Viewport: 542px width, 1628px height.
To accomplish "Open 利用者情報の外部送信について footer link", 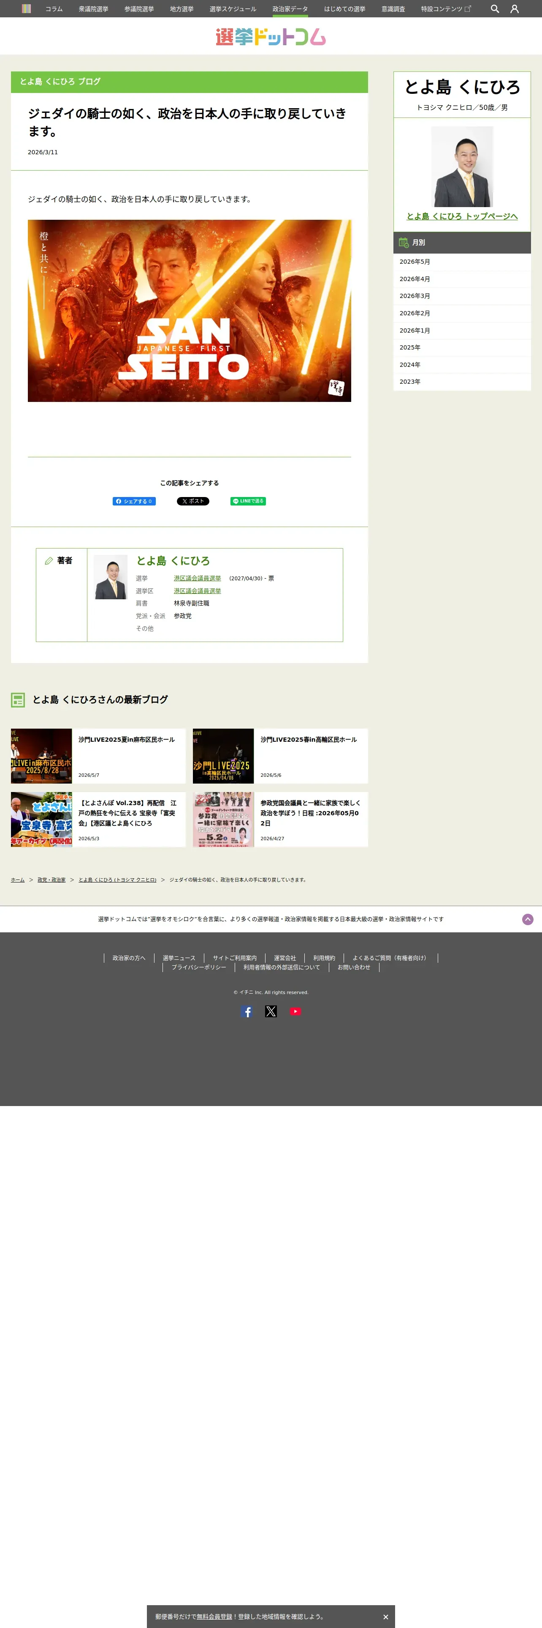I will [282, 967].
